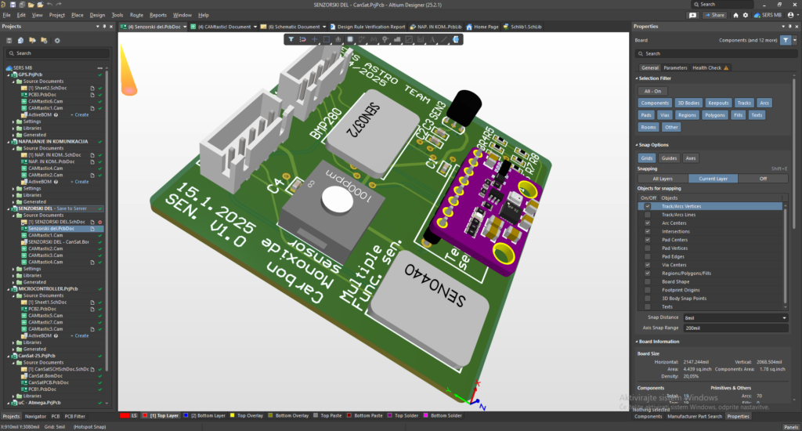802x431 pixels.
Task: Click the selection rectangle tool in the active bar
Action: point(327,38)
